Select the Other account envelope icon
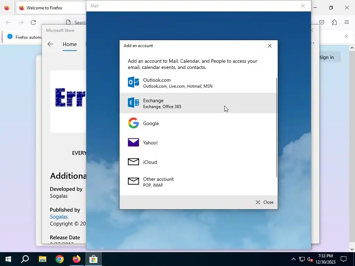Screen dimensions: 355x266 tap(133, 181)
